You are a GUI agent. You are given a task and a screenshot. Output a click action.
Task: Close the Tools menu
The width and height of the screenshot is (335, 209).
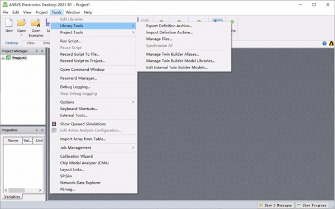coord(56,12)
